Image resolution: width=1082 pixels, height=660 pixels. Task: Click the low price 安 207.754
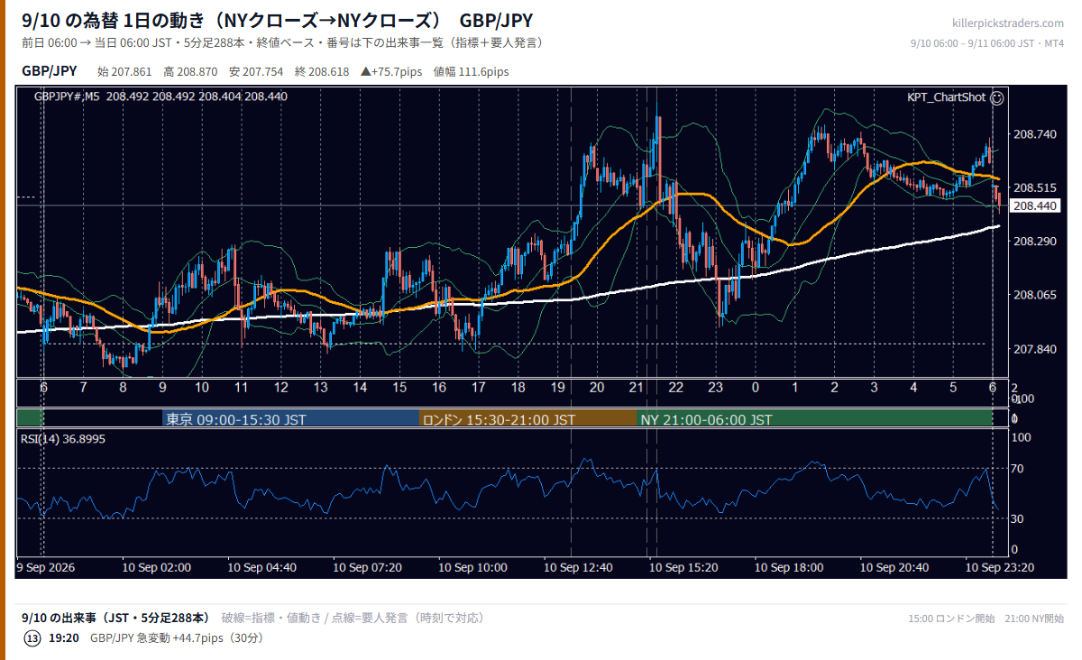click(x=256, y=71)
